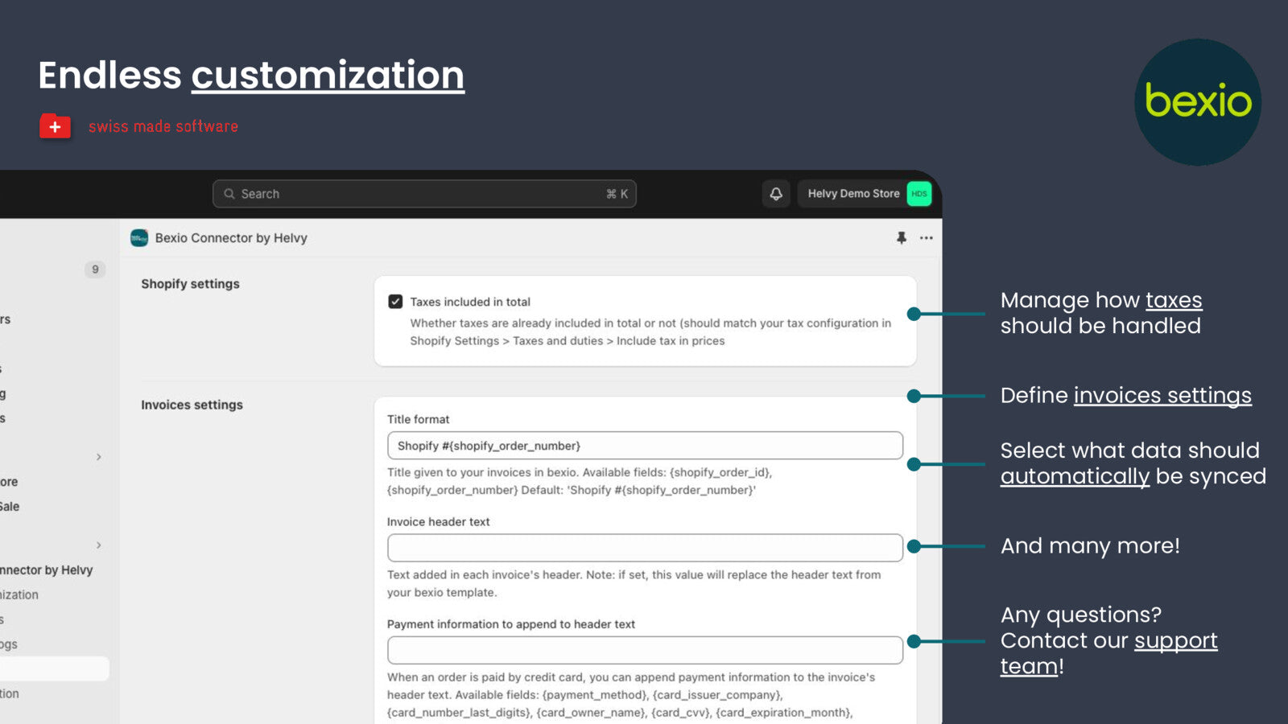Click 'Bexio Connector by Helvy' title
Image resolution: width=1288 pixels, height=724 pixels.
click(231, 238)
